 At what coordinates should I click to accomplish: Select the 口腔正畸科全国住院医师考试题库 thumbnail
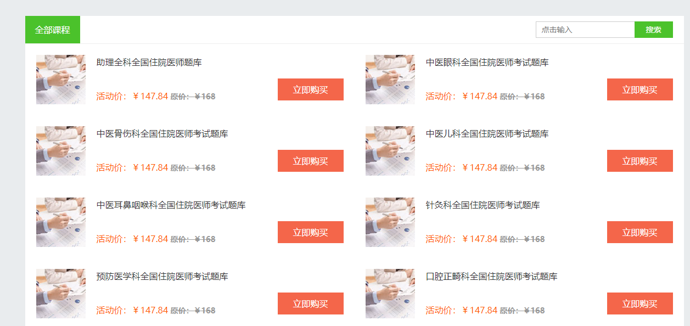coord(390,294)
